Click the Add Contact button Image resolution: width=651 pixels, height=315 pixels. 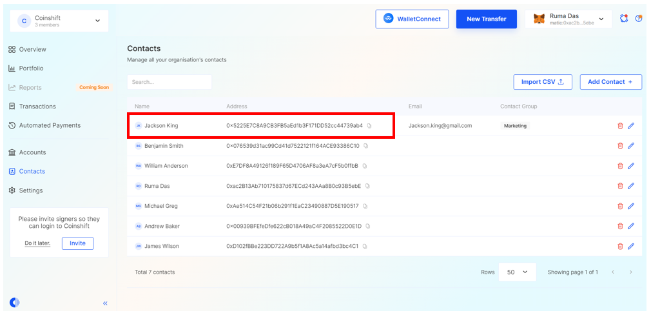[x=610, y=82]
